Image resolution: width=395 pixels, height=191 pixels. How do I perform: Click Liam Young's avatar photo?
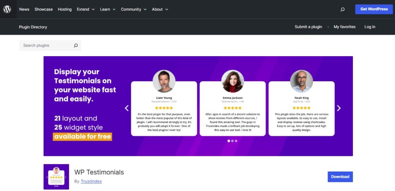coord(164,81)
